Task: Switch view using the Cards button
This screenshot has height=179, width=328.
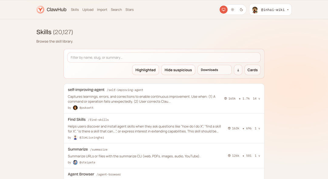Action: 252,70
